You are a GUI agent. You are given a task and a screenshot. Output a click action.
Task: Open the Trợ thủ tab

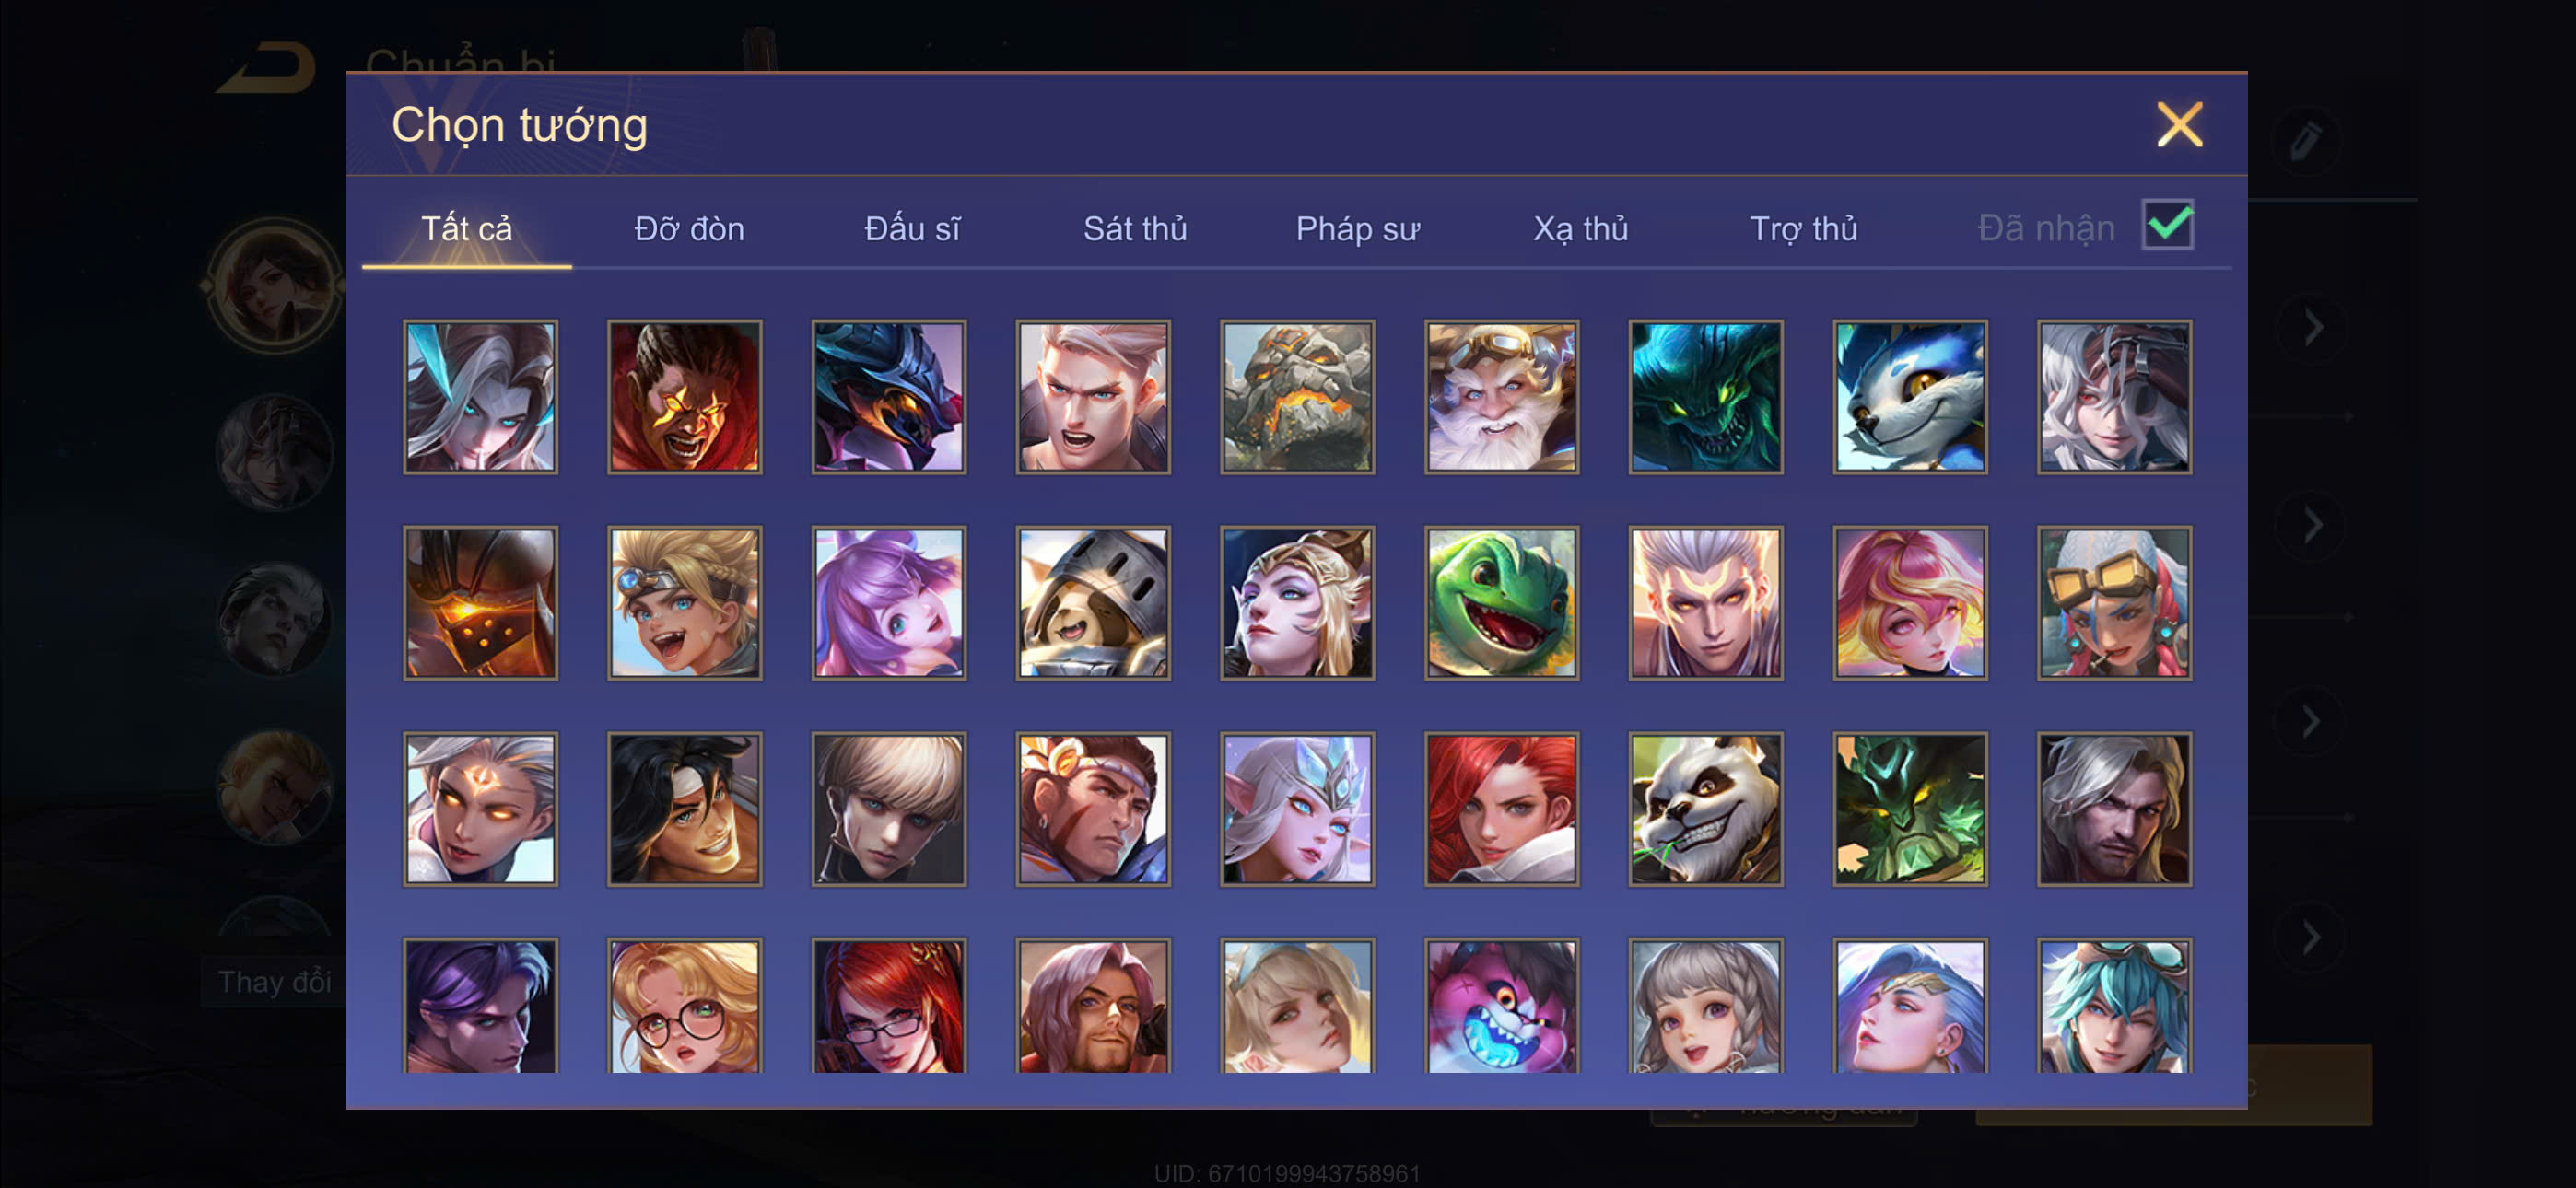coord(1803,229)
